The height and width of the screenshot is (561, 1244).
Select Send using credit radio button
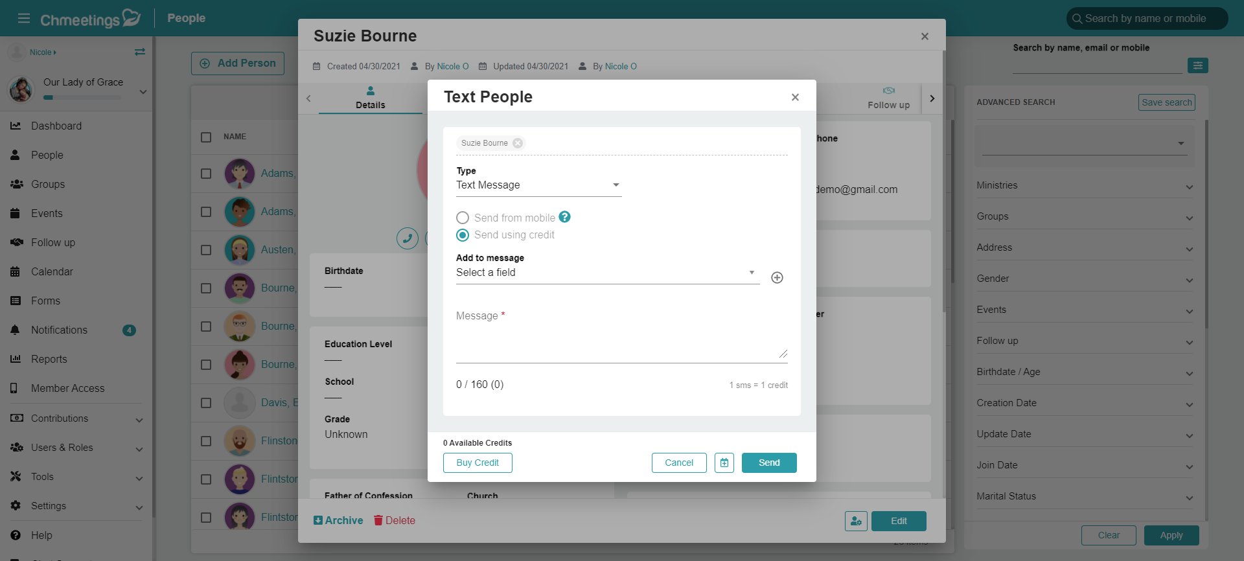(x=463, y=235)
